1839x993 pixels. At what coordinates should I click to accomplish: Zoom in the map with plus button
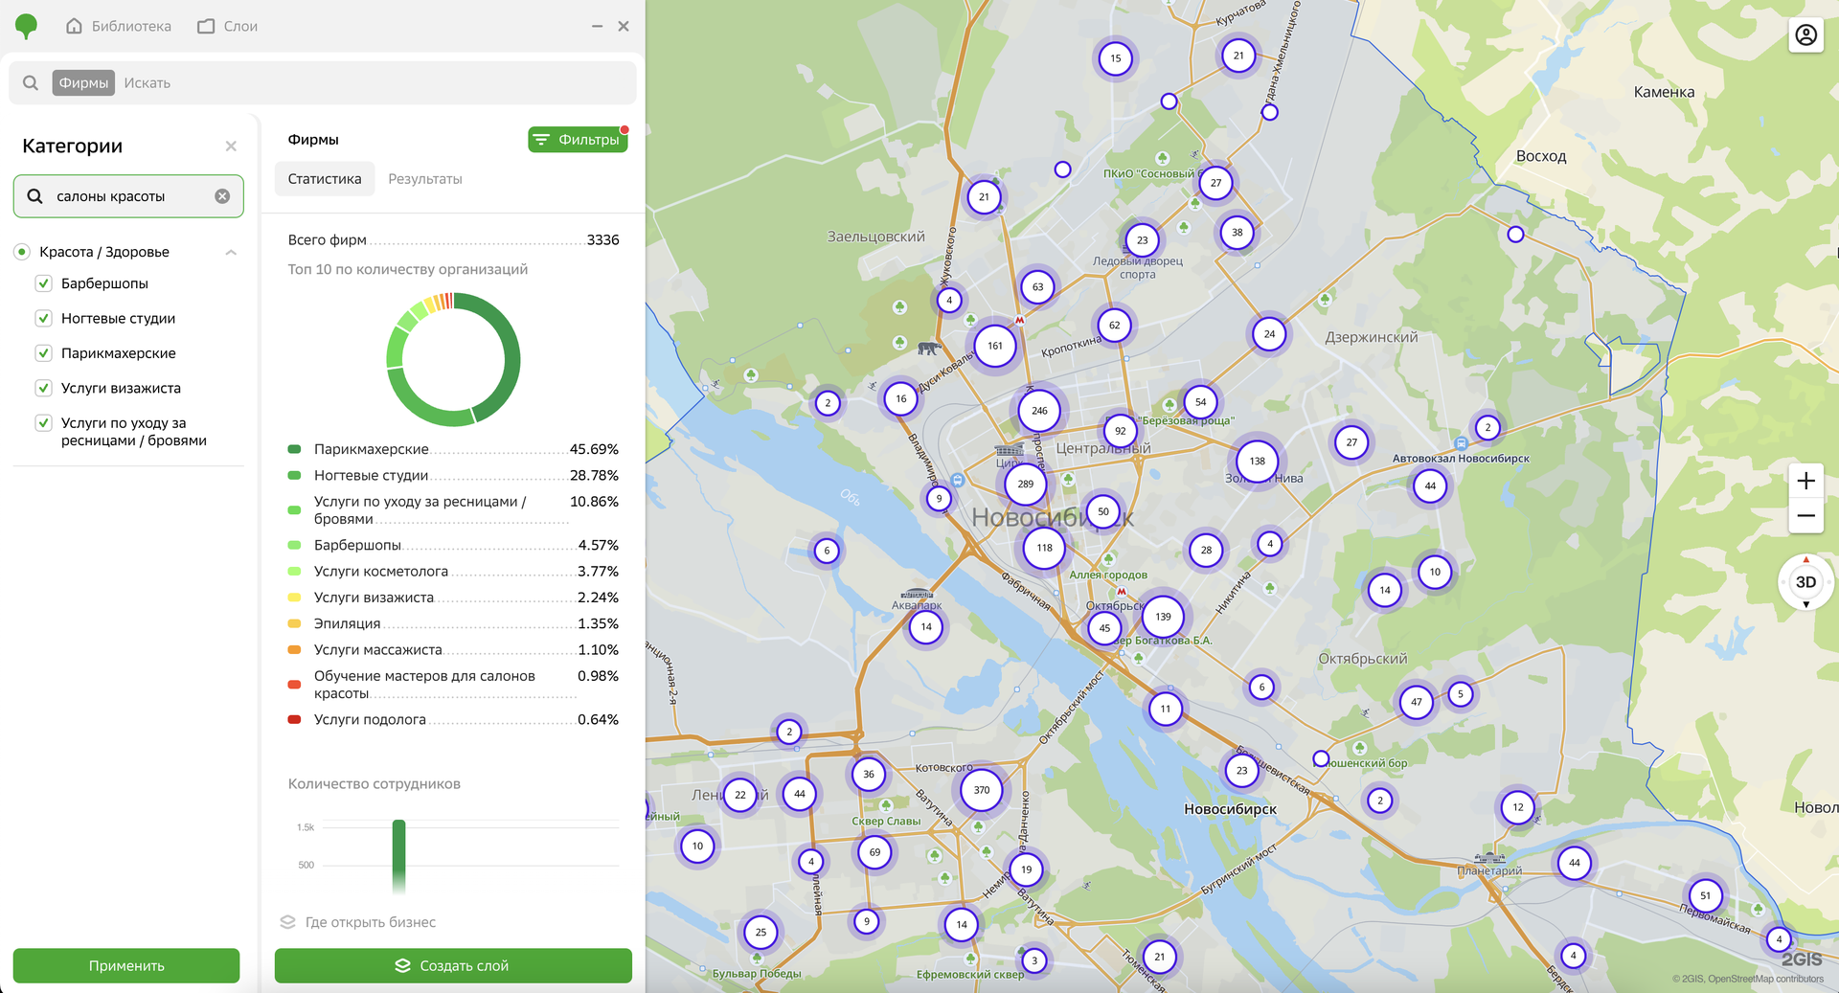click(1805, 481)
